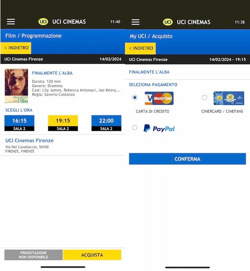Tap My UCI / Acquisto breadcrumb

151,36
